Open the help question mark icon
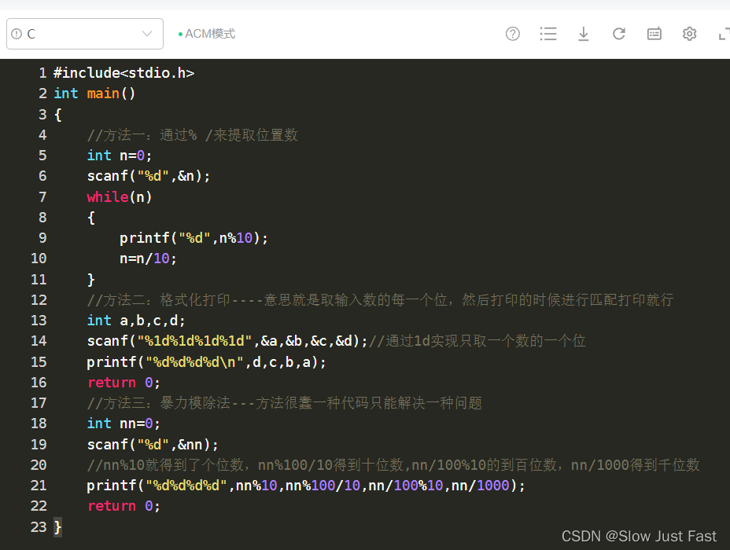 pos(513,34)
